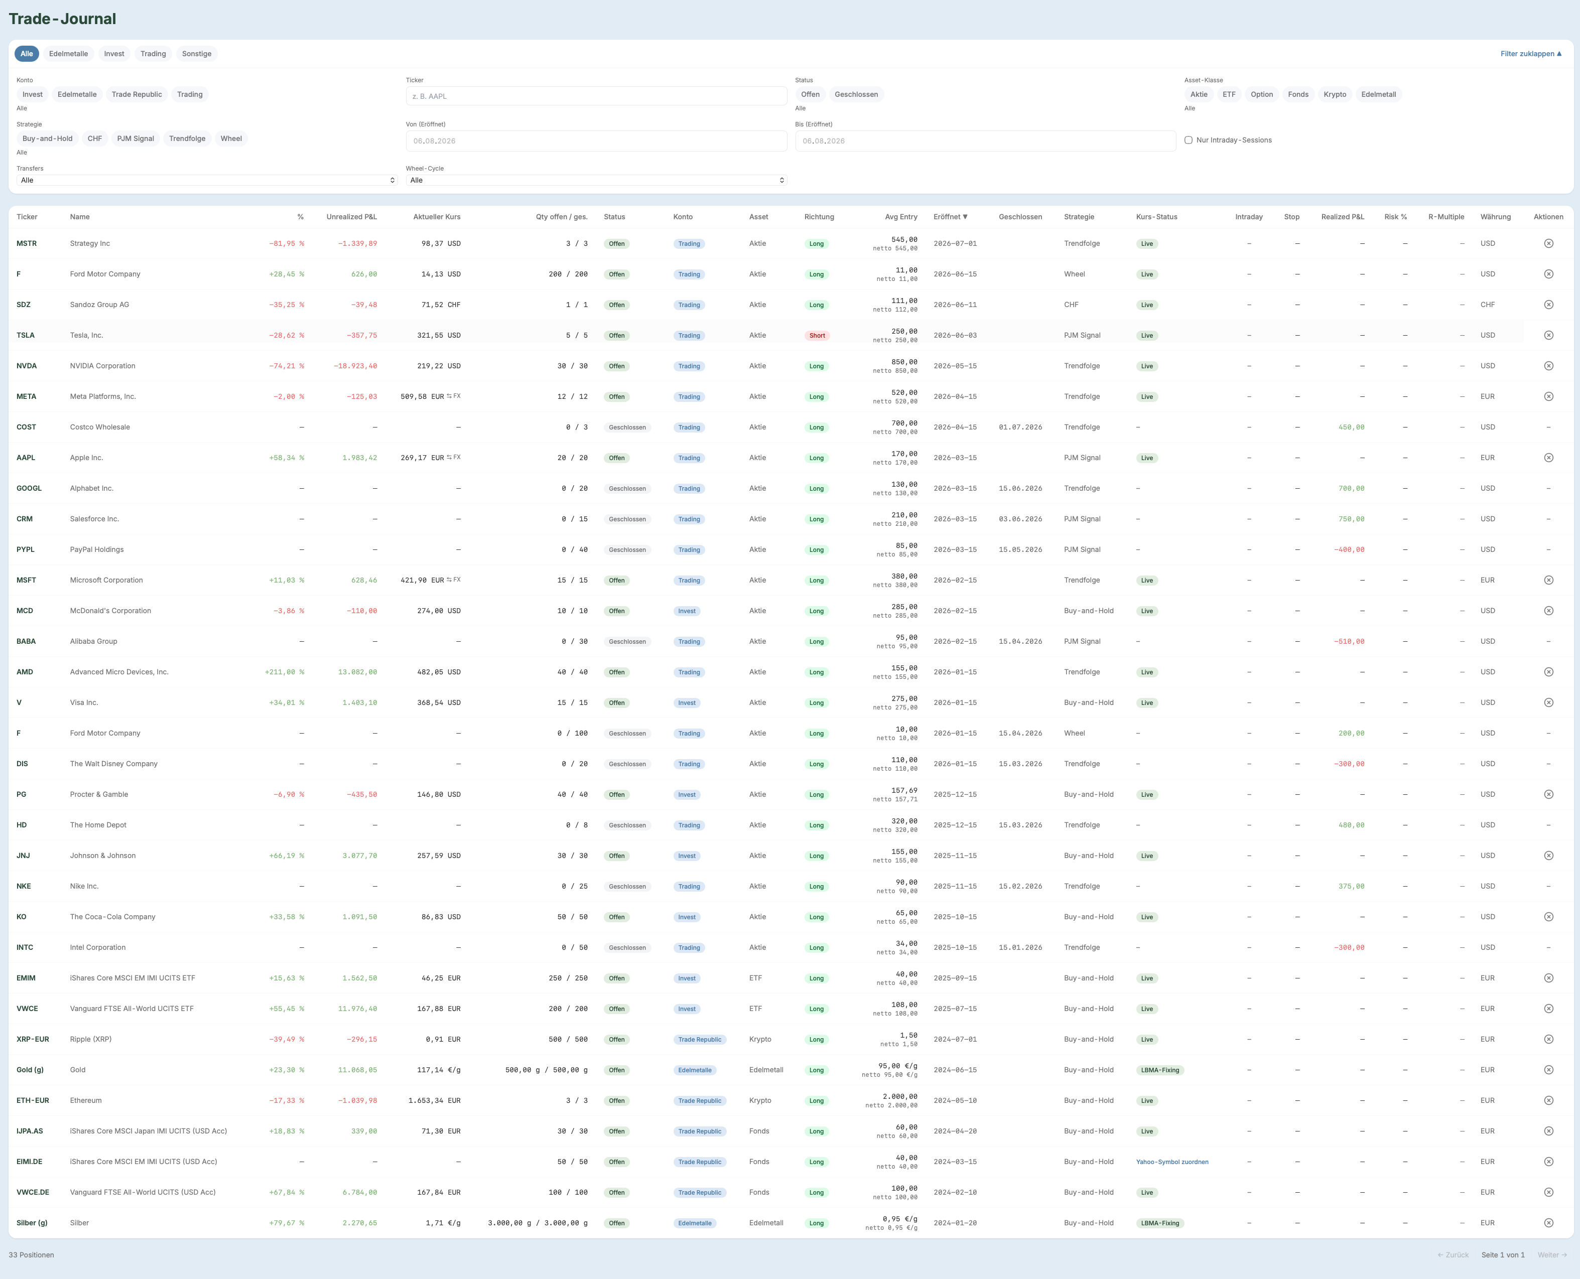The image size is (1580, 1279).
Task: Click the action icon in the AMD row
Action: tap(1548, 672)
